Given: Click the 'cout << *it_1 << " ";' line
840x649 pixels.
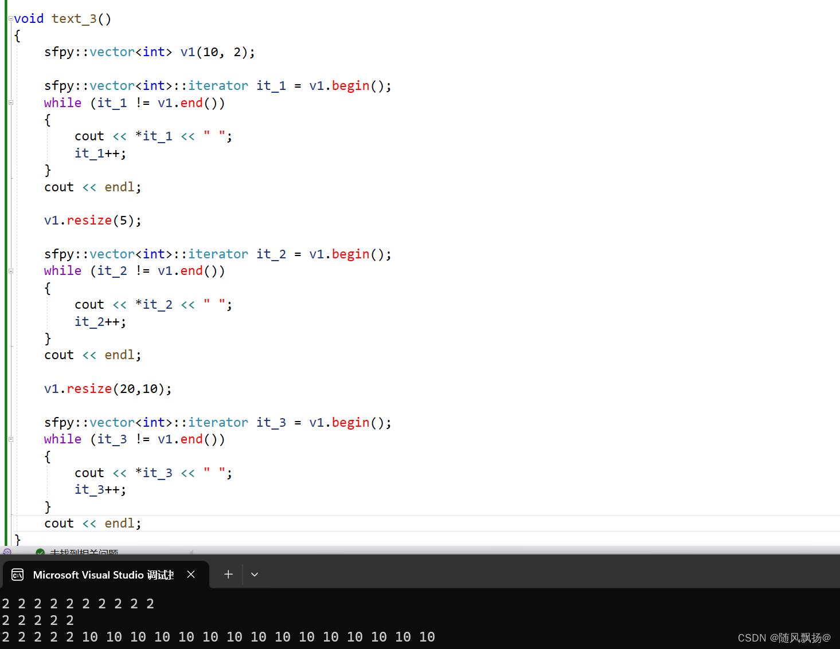Looking at the screenshot, I should pyautogui.click(x=154, y=136).
